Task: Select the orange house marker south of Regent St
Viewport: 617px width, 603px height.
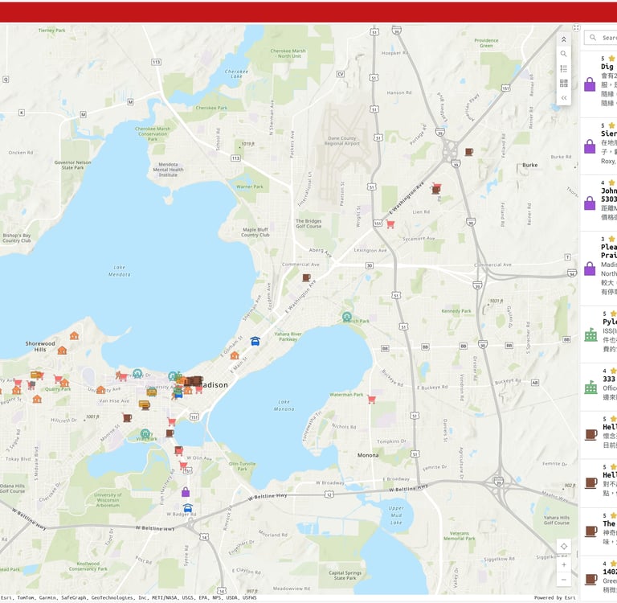Action: 37,399
